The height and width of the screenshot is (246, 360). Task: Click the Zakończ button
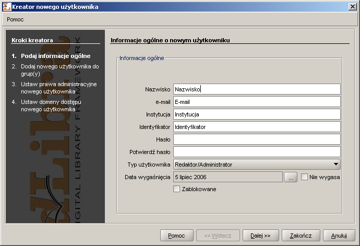pos(301,236)
